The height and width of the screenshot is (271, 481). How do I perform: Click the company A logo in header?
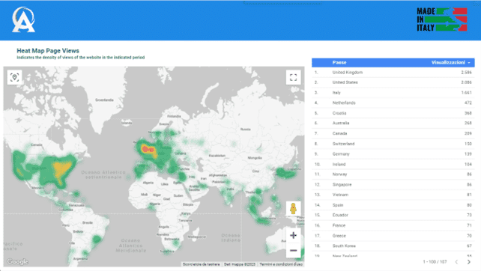click(23, 19)
